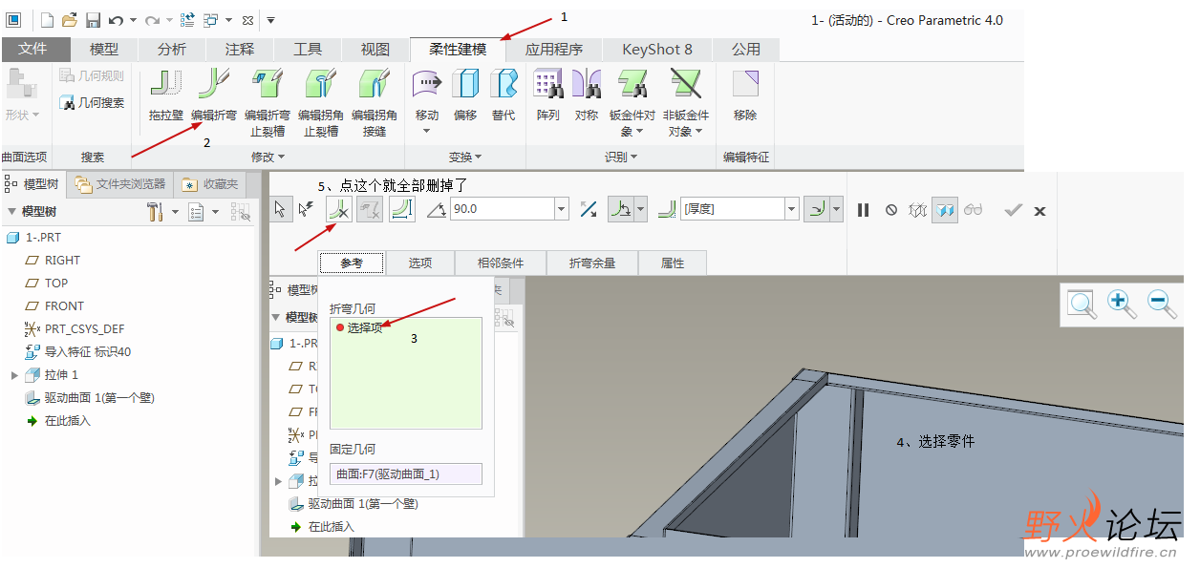This screenshot has width=1200, height=568.
Task: Open the 选项 dashboard tab
Action: [420, 263]
